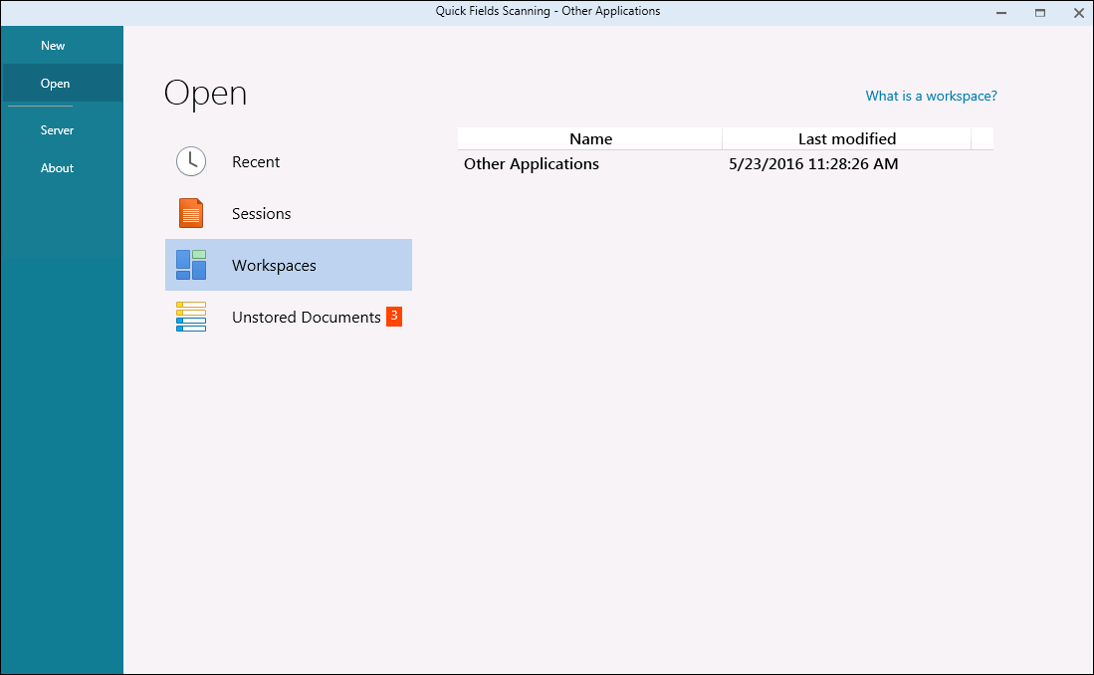Click the Recent clock icon
1094x675 pixels.
pyautogui.click(x=191, y=161)
